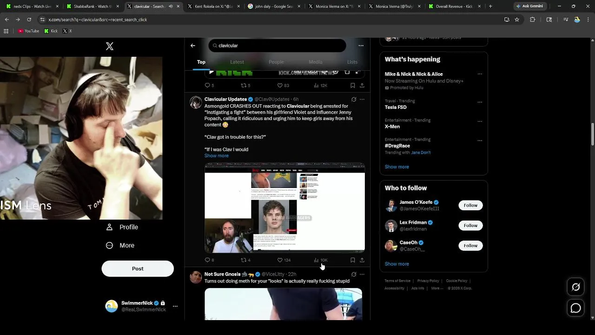Open Ask Gemini button
Viewport: 595px width, 335px height.
(529, 7)
